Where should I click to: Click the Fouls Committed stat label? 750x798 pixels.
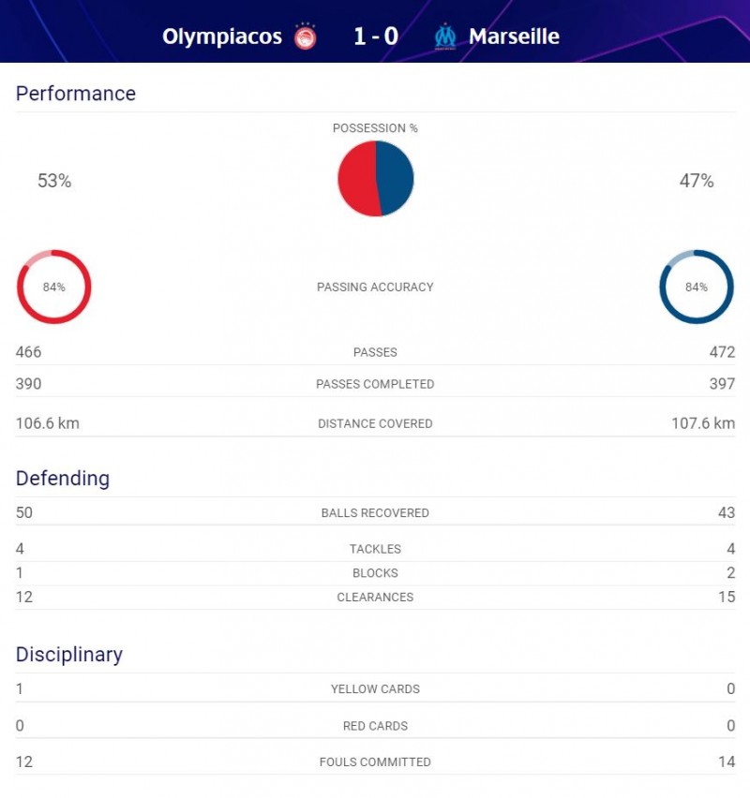(375, 762)
